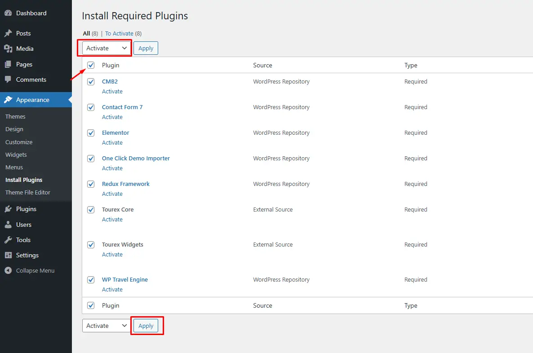Screen dimensions: 533x353
Task: Uncheck the Tourex Widgets checkbox
Action: coord(91,245)
